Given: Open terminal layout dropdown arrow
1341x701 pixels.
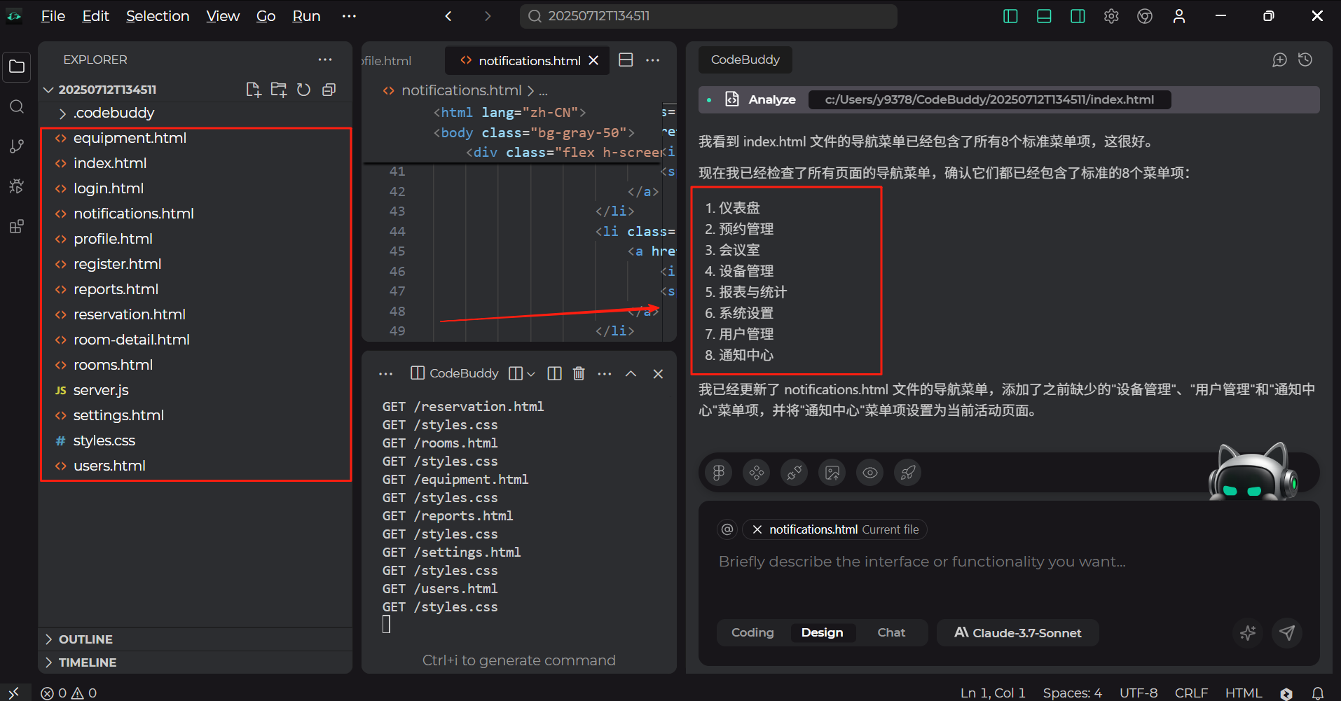Looking at the screenshot, I should [x=531, y=374].
